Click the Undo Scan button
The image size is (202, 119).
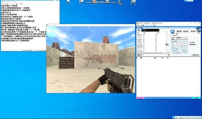[193, 32]
